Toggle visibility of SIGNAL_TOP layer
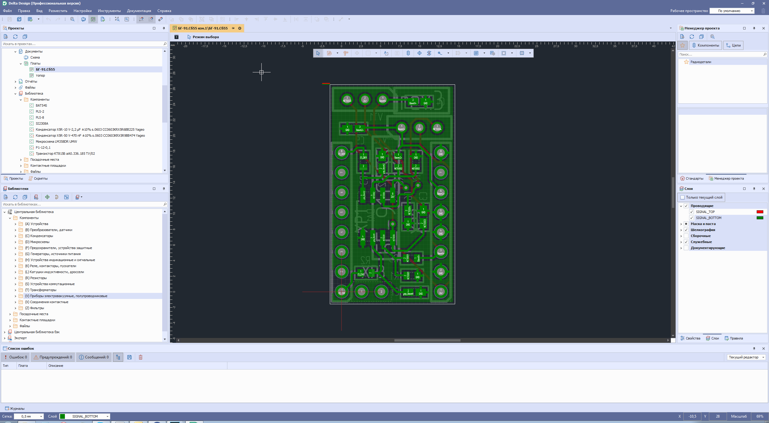The width and height of the screenshot is (769, 423). pos(691,212)
